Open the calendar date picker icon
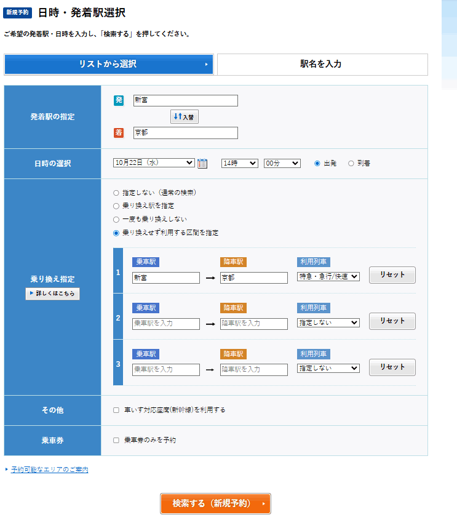This screenshot has width=457, height=520. click(202, 163)
